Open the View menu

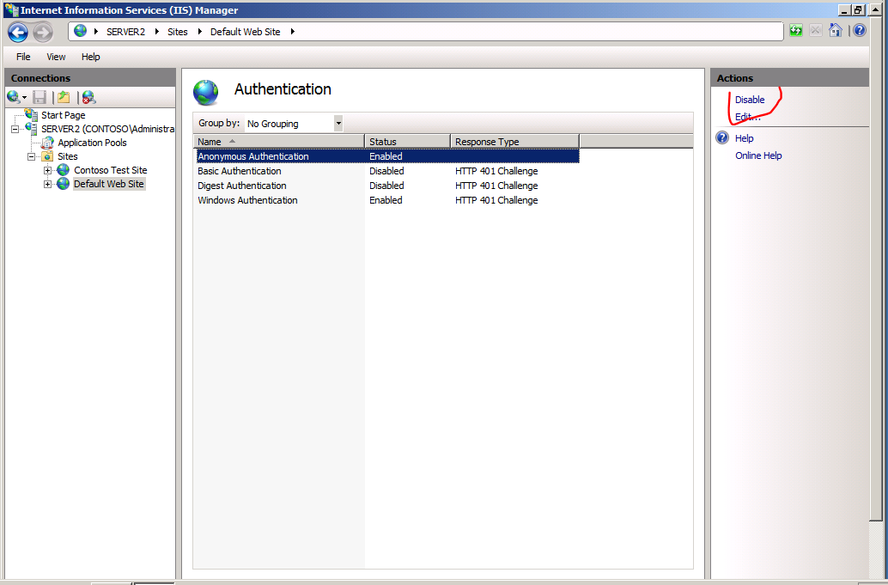coord(56,57)
